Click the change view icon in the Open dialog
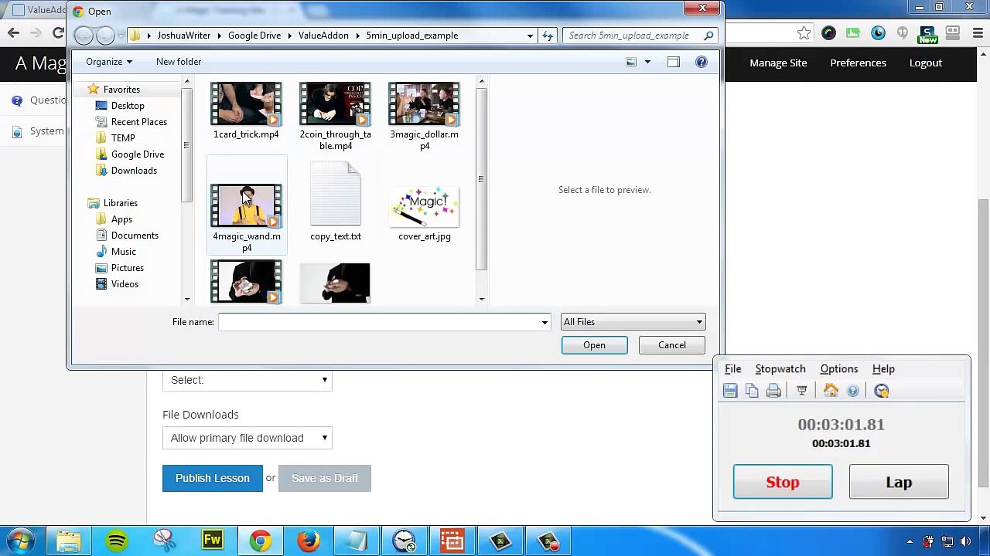990x556 pixels. (x=631, y=62)
